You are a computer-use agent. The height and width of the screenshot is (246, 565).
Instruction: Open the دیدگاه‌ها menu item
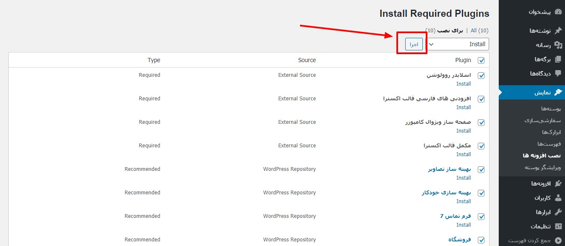[x=532, y=73]
